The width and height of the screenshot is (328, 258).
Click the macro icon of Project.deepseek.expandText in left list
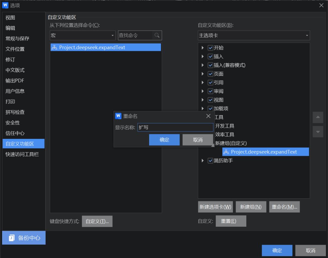tap(54, 47)
